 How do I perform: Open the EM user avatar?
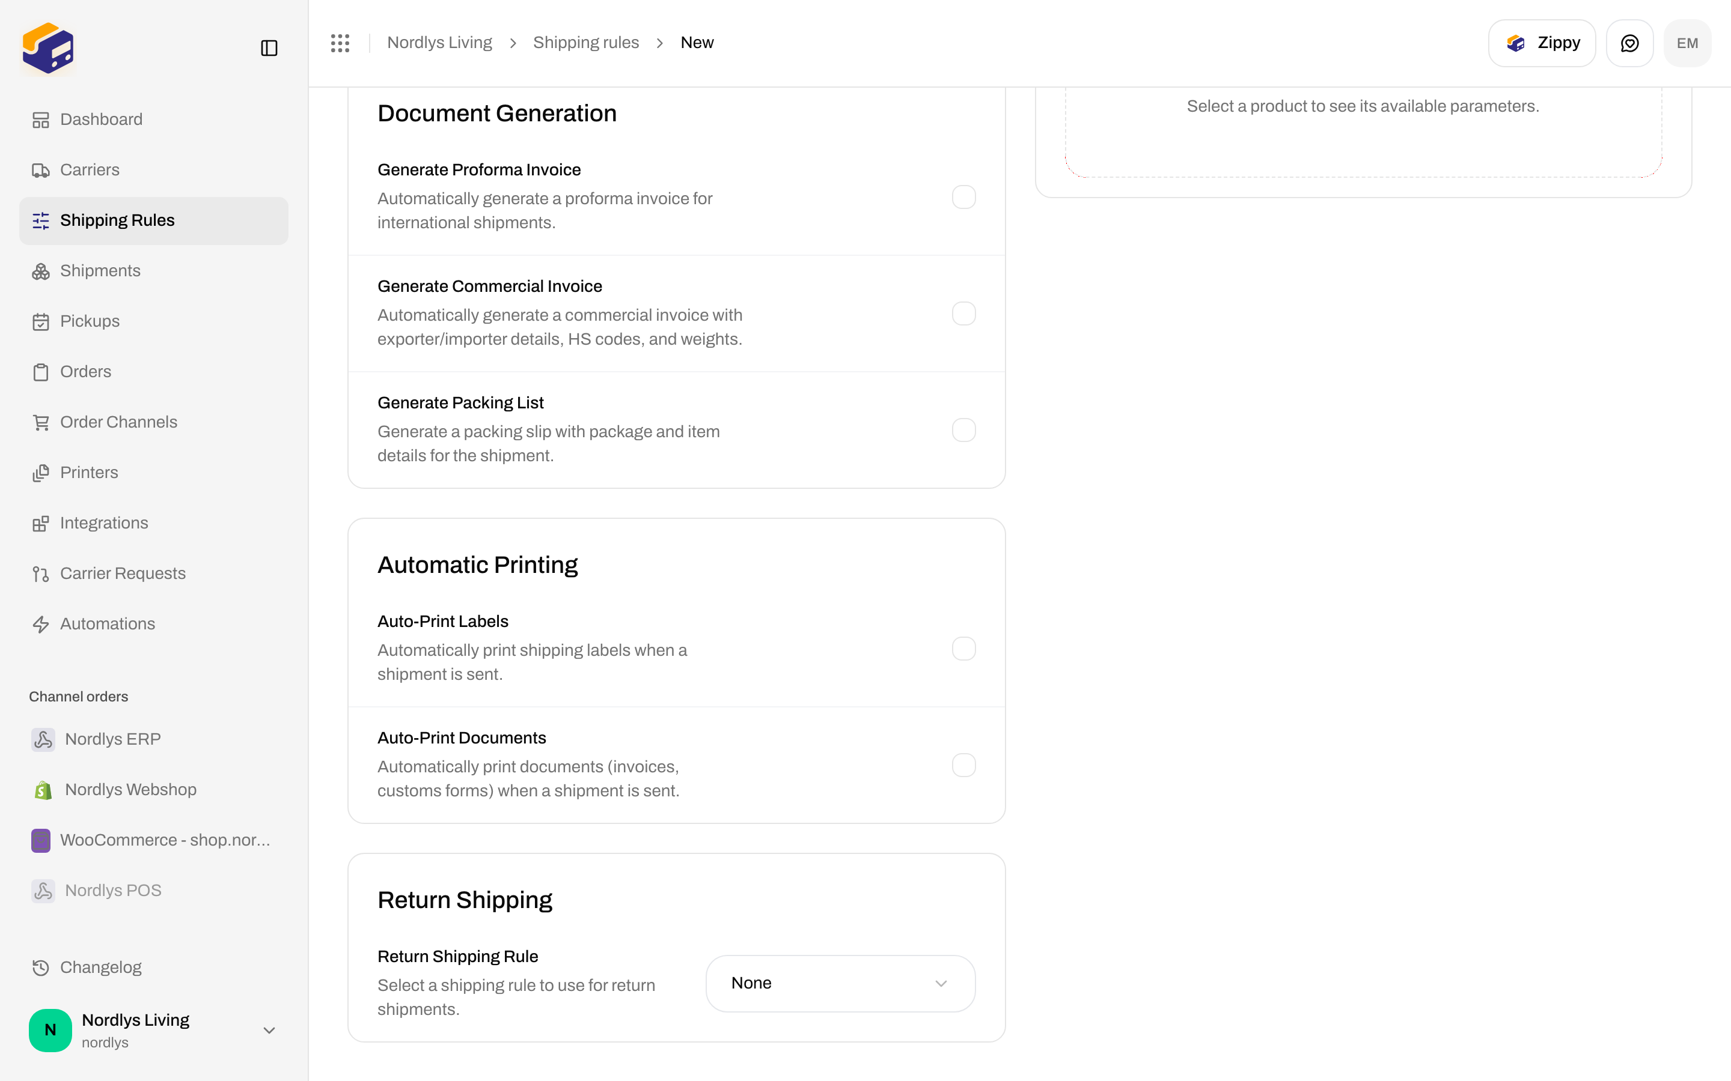[1687, 43]
